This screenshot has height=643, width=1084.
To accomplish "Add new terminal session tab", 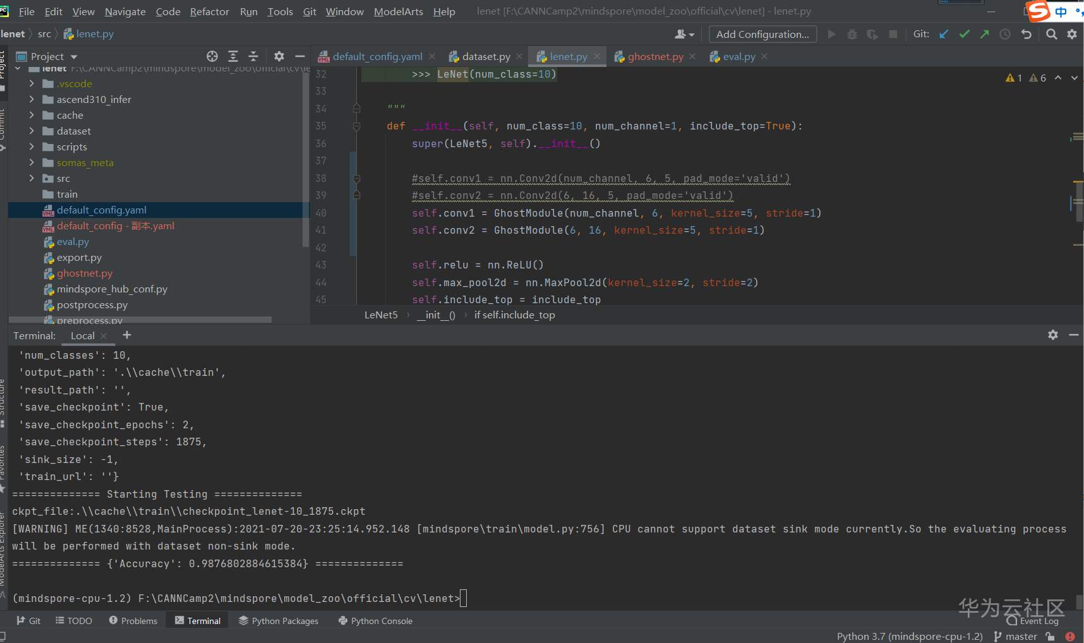I will click(127, 335).
